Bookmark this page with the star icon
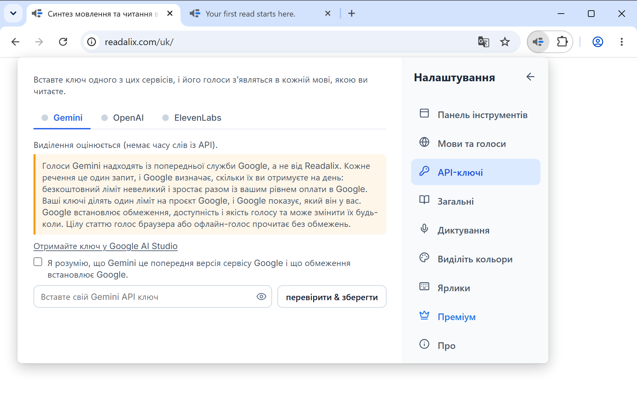 tap(505, 42)
